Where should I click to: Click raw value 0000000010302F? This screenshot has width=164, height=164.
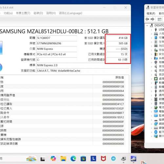point(113,109)
